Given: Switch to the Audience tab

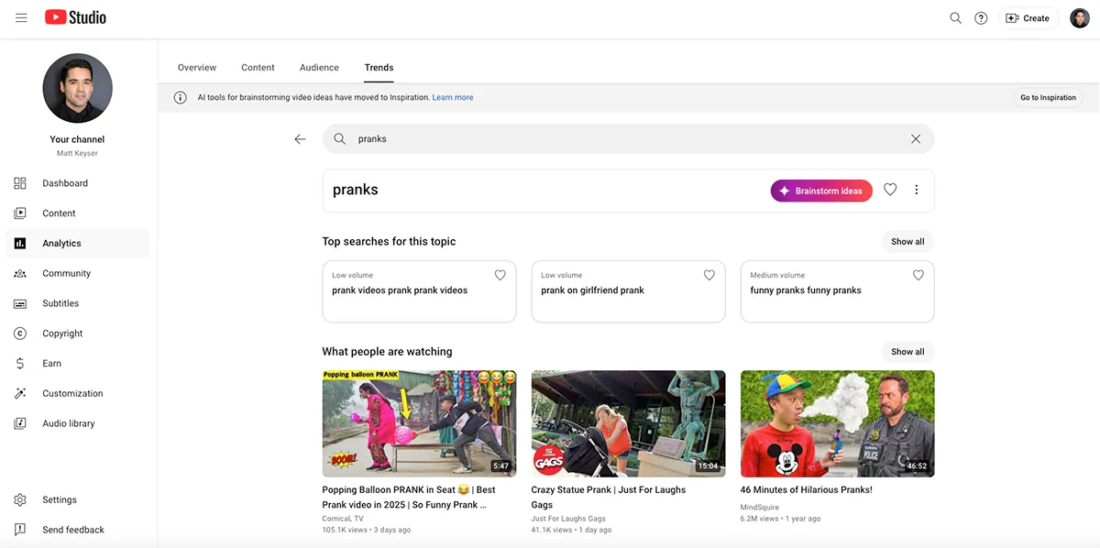Looking at the screenshot, I should pos(319,68).
